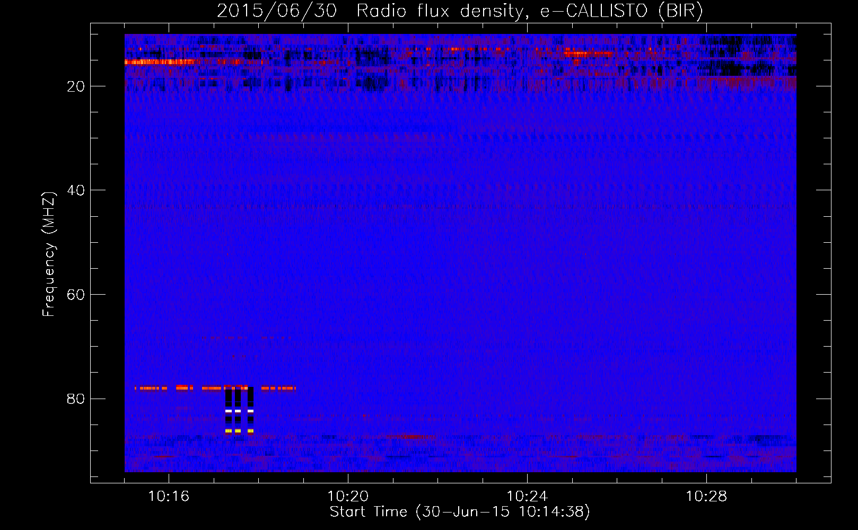Click the time tick label "10:28"
The image size is (858, 530).
coord(706,496)
